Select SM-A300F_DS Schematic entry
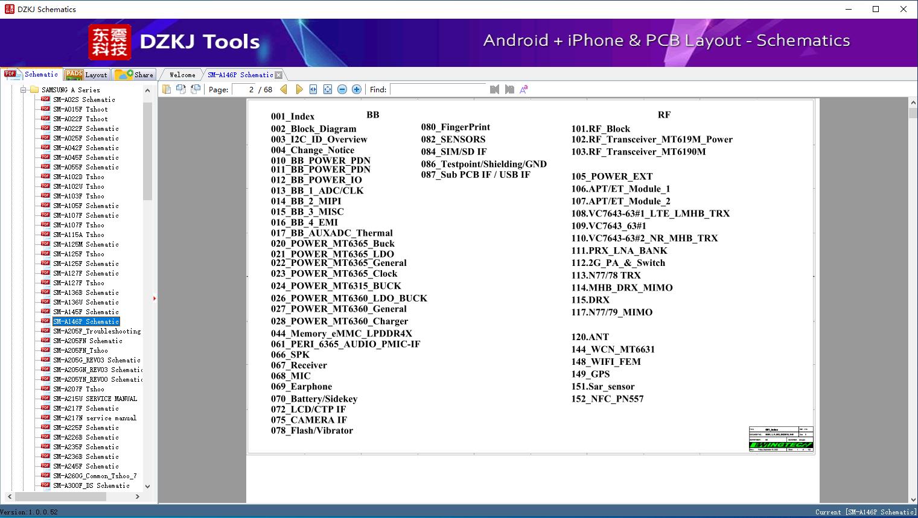918x518 pixels. point(91,485)
